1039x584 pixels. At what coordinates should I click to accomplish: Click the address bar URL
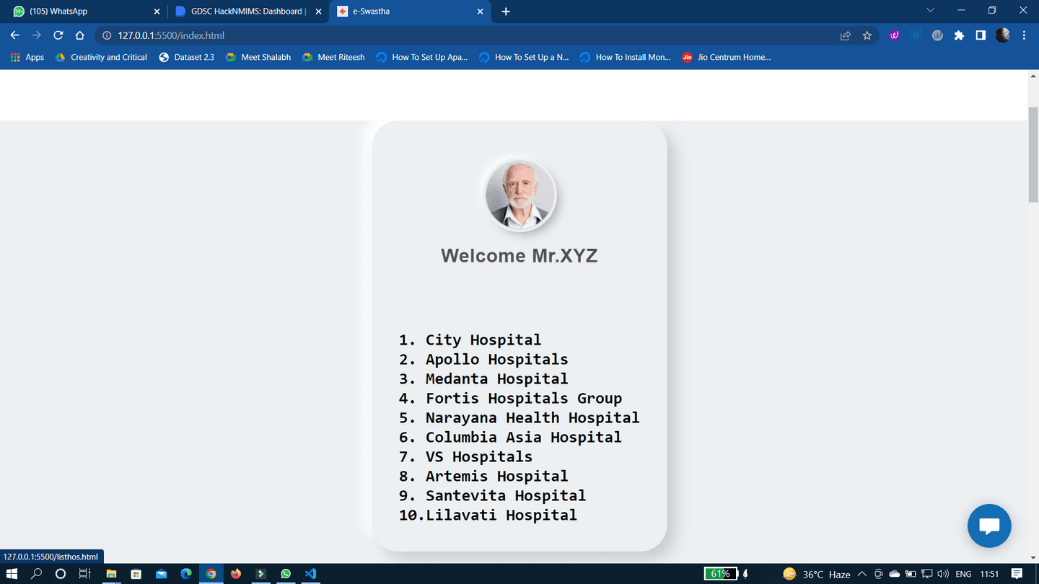click(171, 35)
